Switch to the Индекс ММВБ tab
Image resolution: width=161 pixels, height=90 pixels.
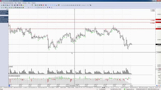(71, 87)
